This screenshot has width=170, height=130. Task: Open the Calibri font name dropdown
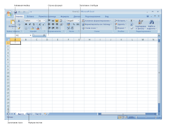pos(37,21)
